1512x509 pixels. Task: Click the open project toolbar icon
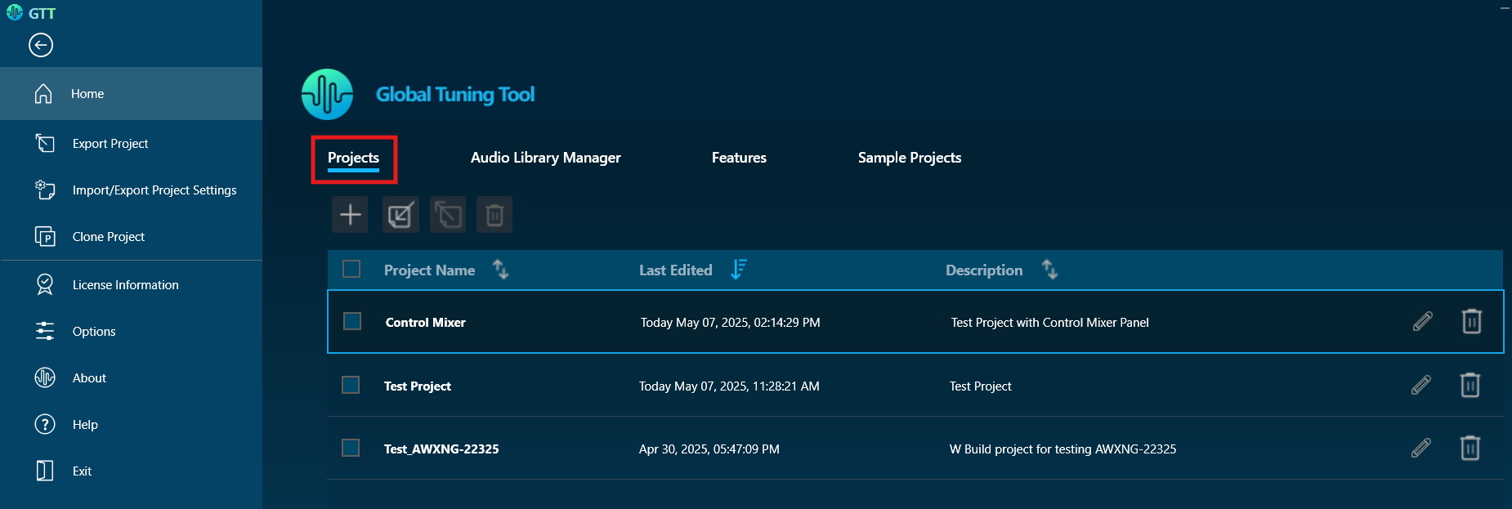pyautogui.click(x=400, y=215)
